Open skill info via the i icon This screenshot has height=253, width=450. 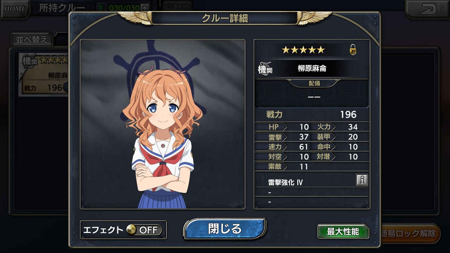362,180
